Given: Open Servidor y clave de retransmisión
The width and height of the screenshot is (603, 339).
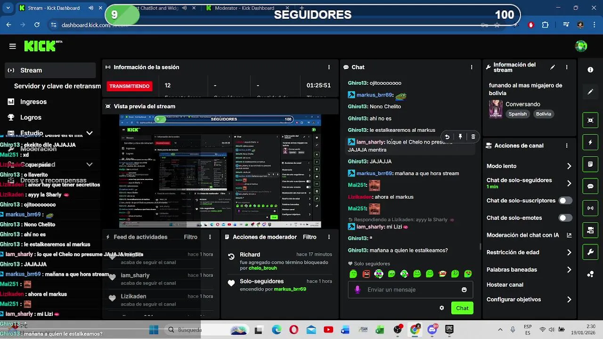Looking at the screenshot, I should click(x=57, y=86).
